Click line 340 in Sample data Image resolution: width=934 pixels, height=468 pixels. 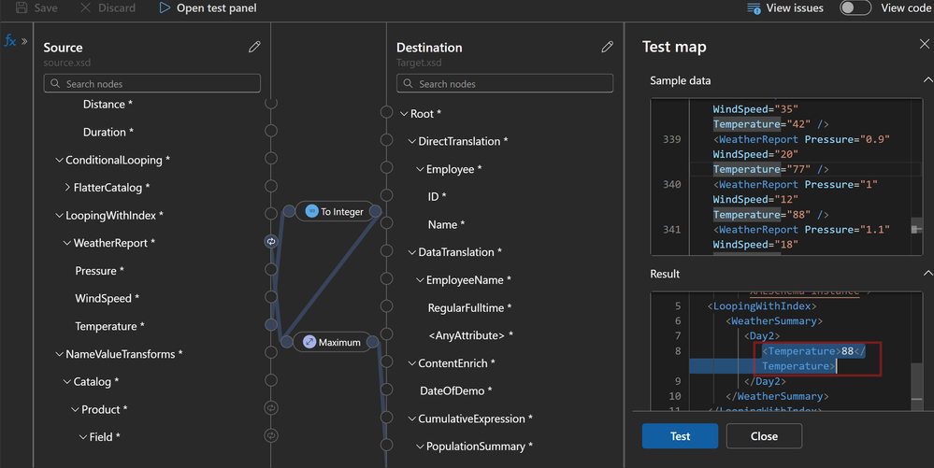(x=671, y=185)
